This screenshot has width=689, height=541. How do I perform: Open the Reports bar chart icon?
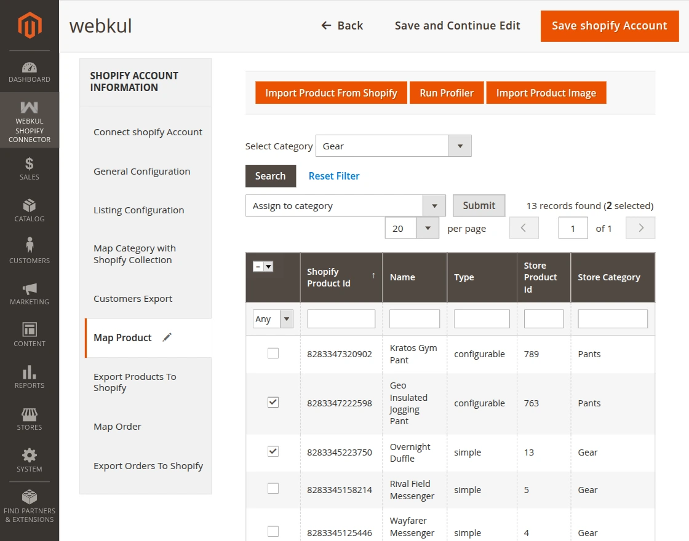click(x=30, y=372)
